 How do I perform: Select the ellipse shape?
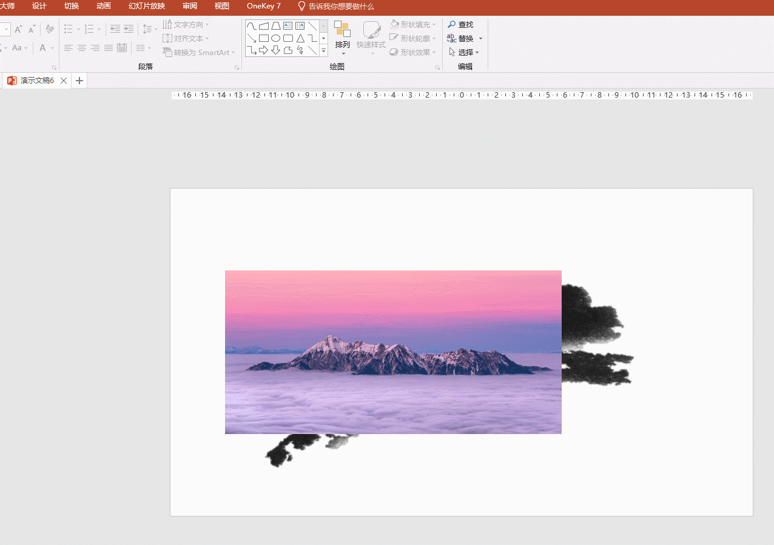pyautogui.click(x=275, y=38)
